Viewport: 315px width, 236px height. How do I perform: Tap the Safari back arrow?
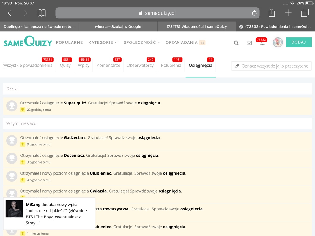[10, 13]
